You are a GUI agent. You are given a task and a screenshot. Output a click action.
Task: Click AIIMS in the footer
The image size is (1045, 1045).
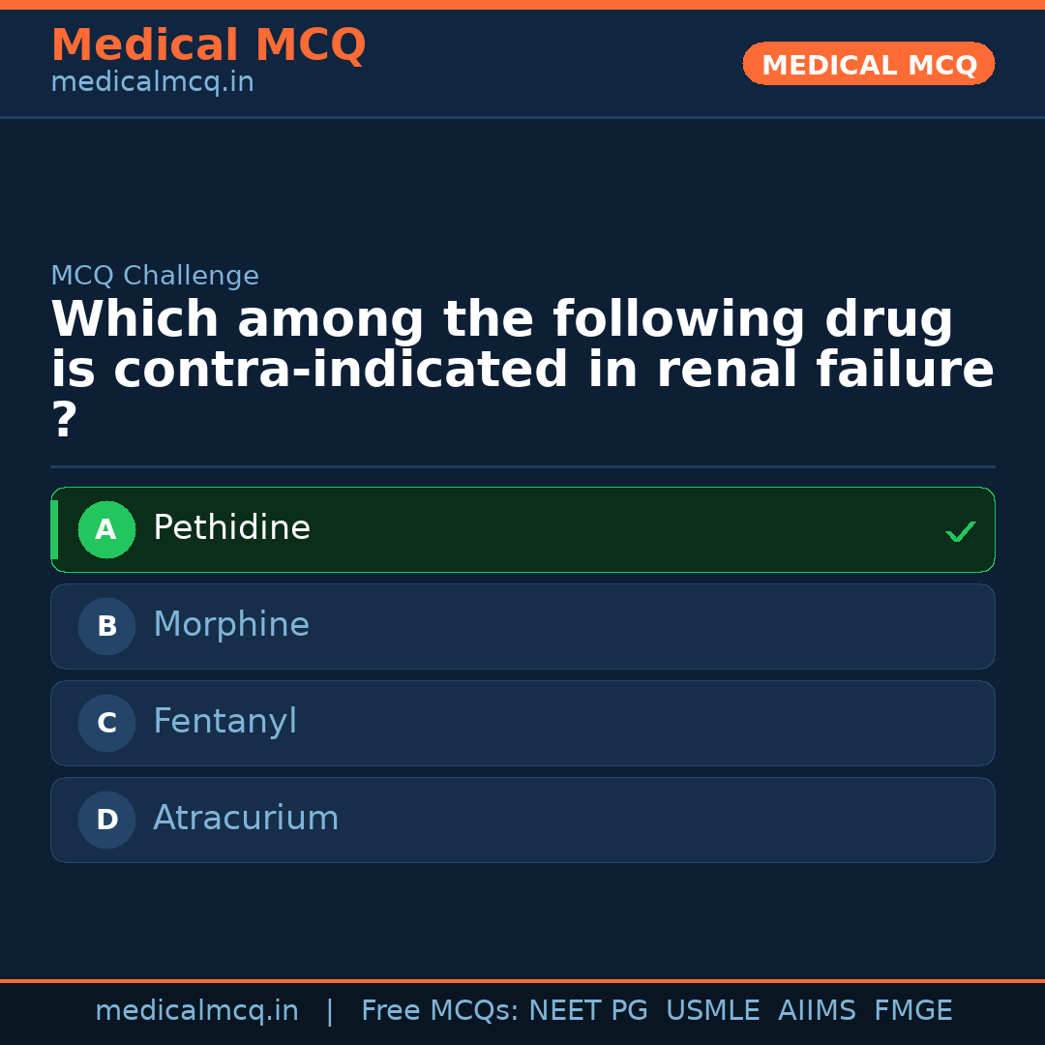[x=817, y=1011]
